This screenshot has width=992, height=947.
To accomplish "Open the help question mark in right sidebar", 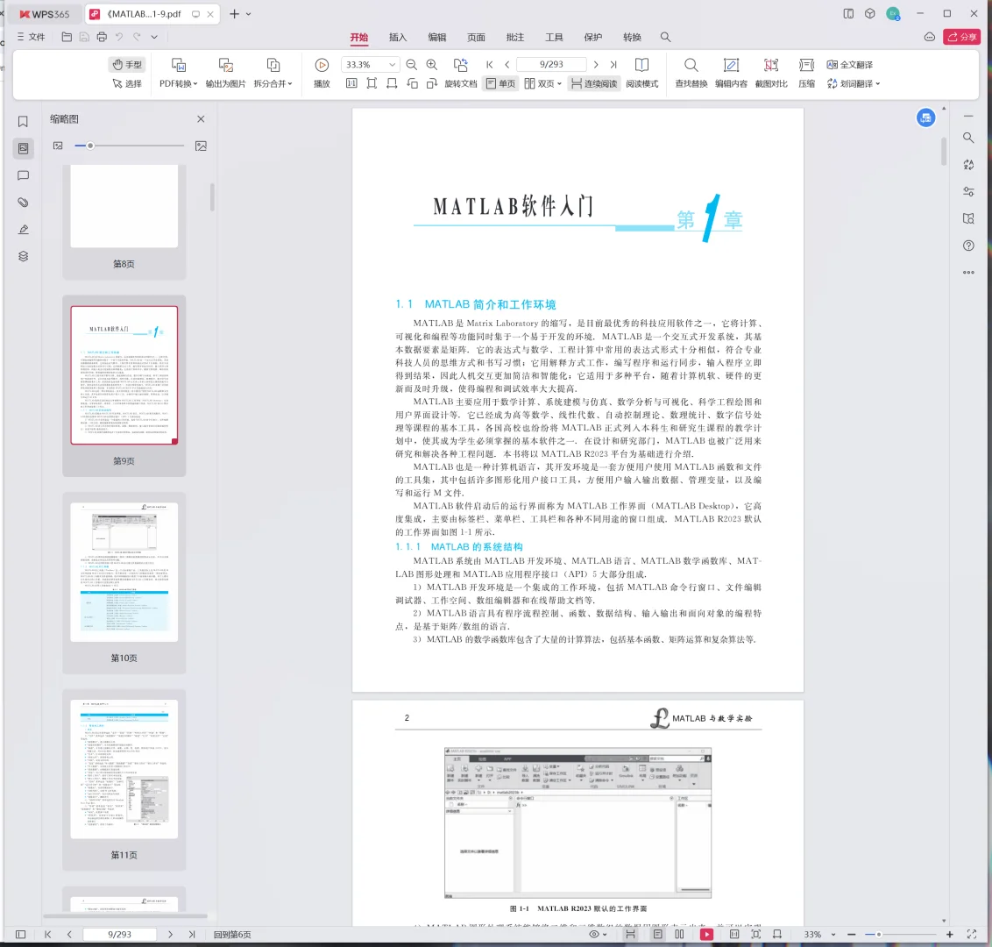I will click(x=968, y=246).
